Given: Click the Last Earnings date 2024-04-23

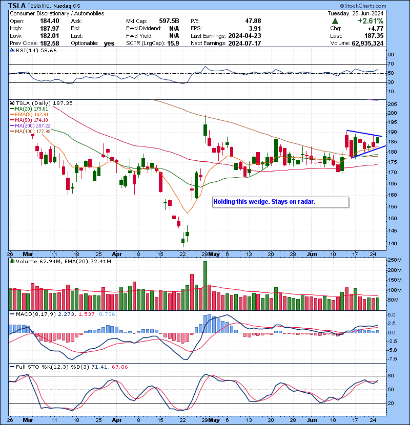Looking at the screenshot, I should click(x=245, y=36).
